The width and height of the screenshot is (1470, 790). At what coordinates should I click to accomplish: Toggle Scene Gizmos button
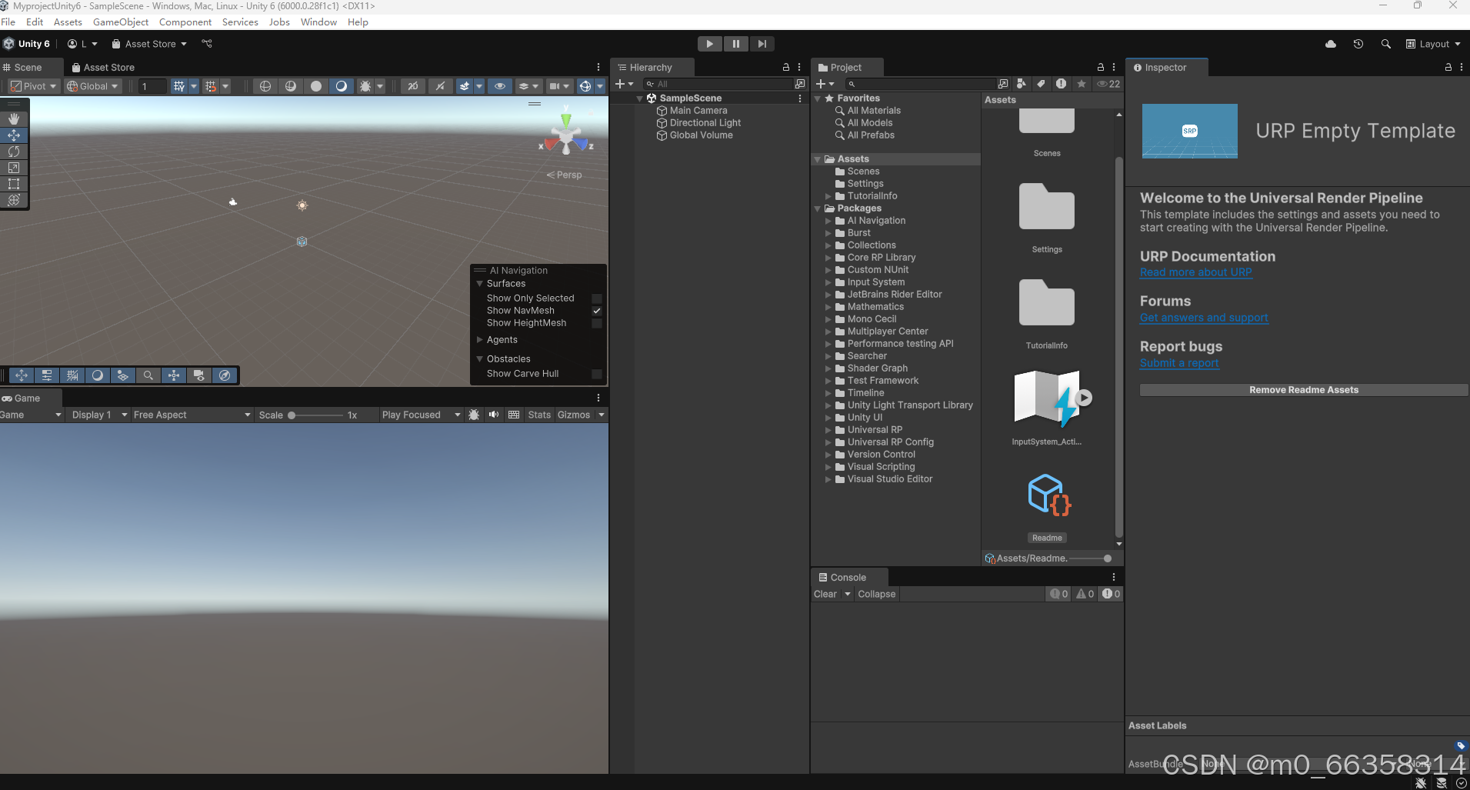tap(585, 86)
